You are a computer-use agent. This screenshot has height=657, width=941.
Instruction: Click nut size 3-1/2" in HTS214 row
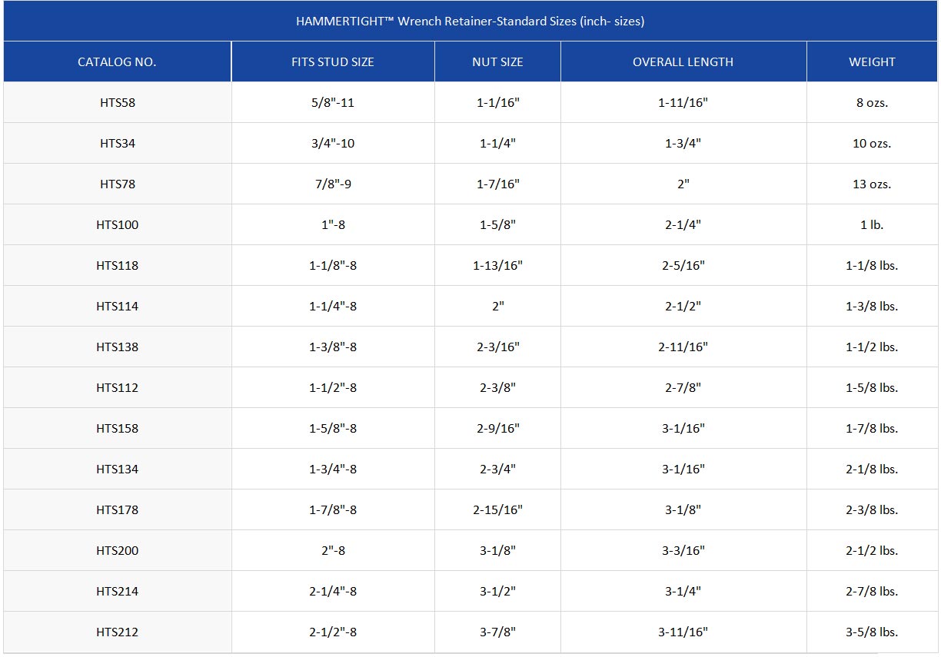pyautogui.click(x=498, y=592)
